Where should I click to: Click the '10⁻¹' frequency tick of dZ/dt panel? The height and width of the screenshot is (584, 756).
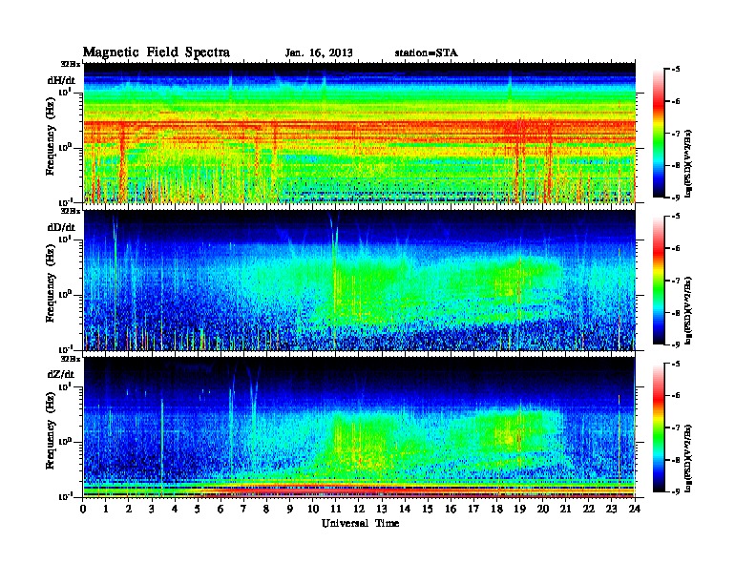pyautogui.click(x=65, y=496)
